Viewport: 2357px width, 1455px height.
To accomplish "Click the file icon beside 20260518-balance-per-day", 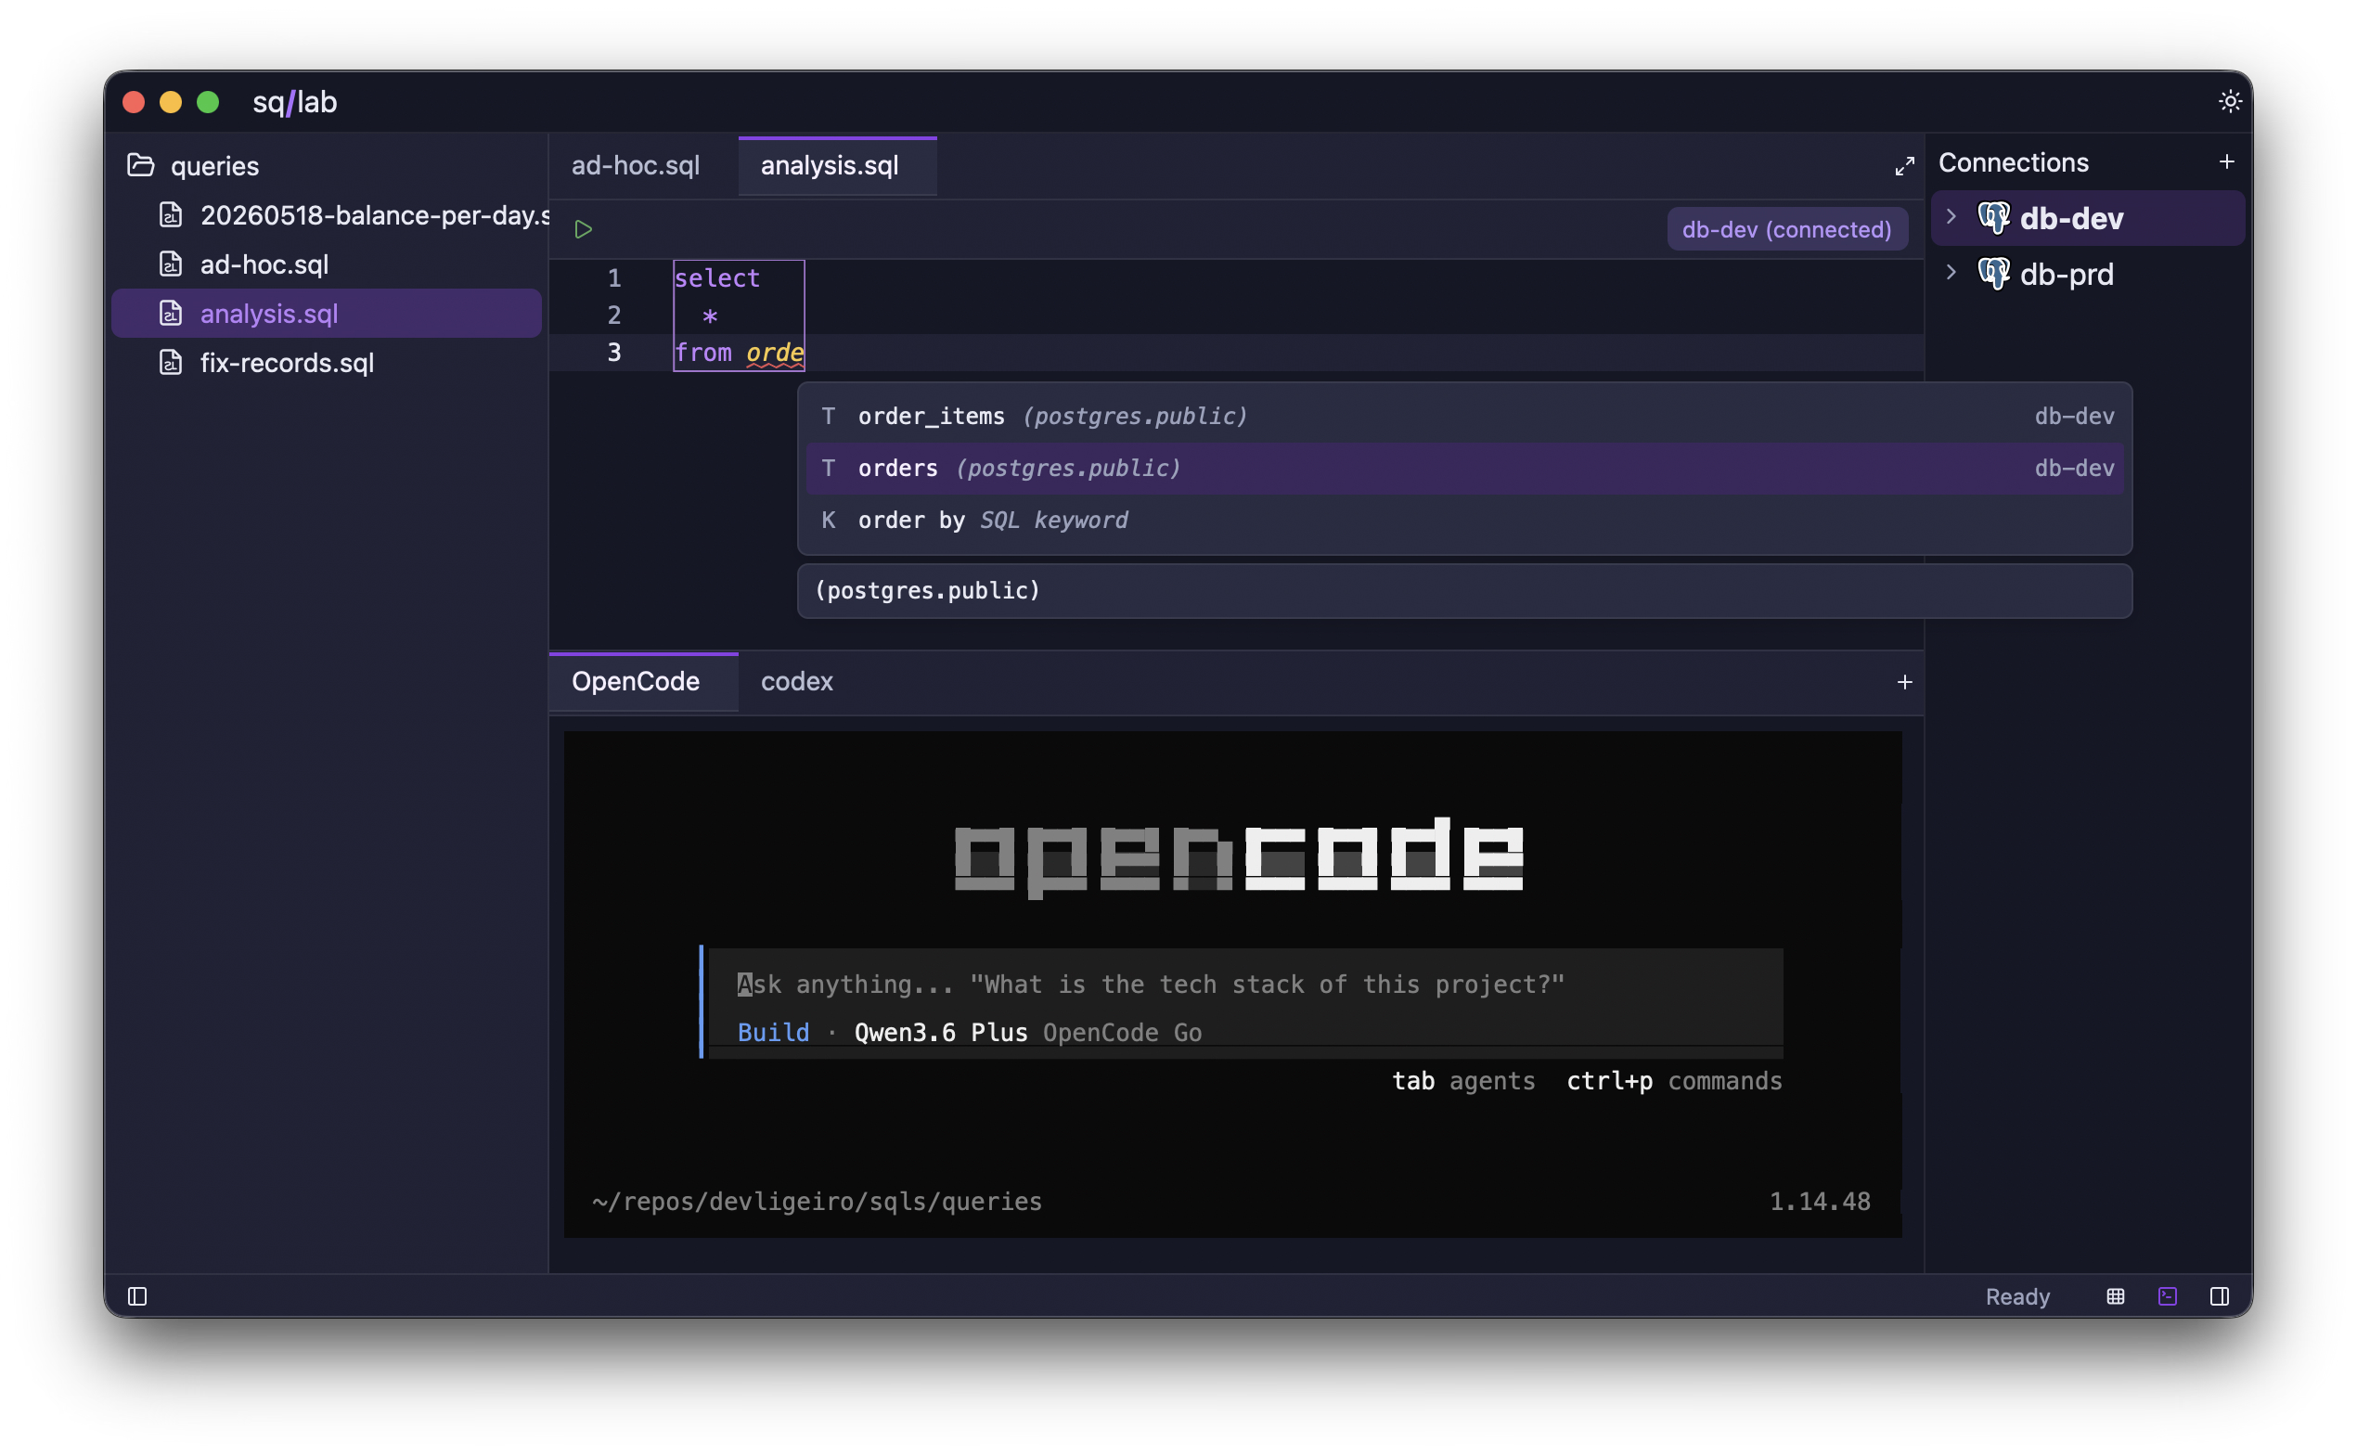I will 171,214.
